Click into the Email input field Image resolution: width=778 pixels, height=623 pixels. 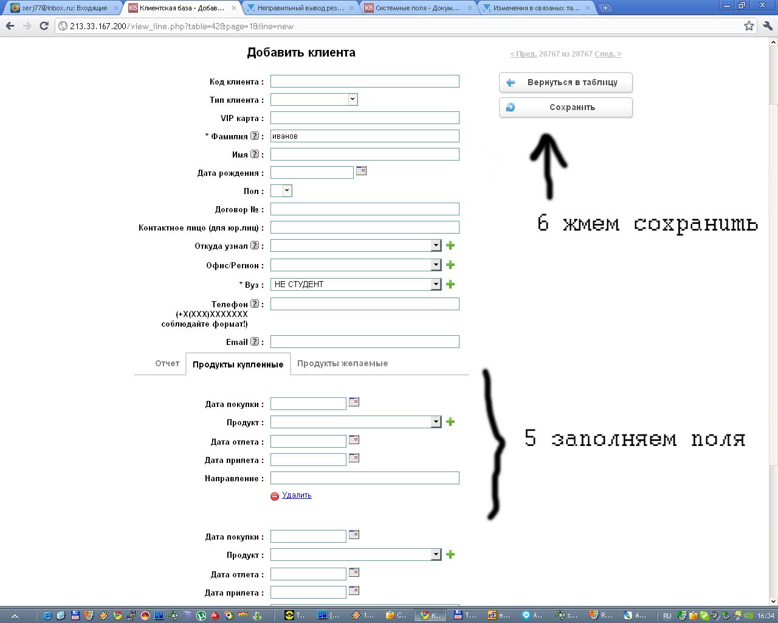point(365,342)
